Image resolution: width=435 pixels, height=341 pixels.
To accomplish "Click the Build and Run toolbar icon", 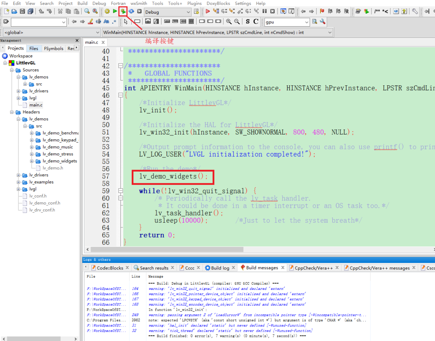I will 123,11.
